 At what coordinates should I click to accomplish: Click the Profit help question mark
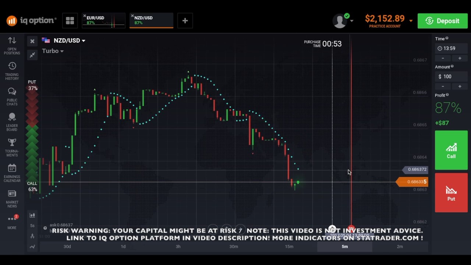coord(447,95)
